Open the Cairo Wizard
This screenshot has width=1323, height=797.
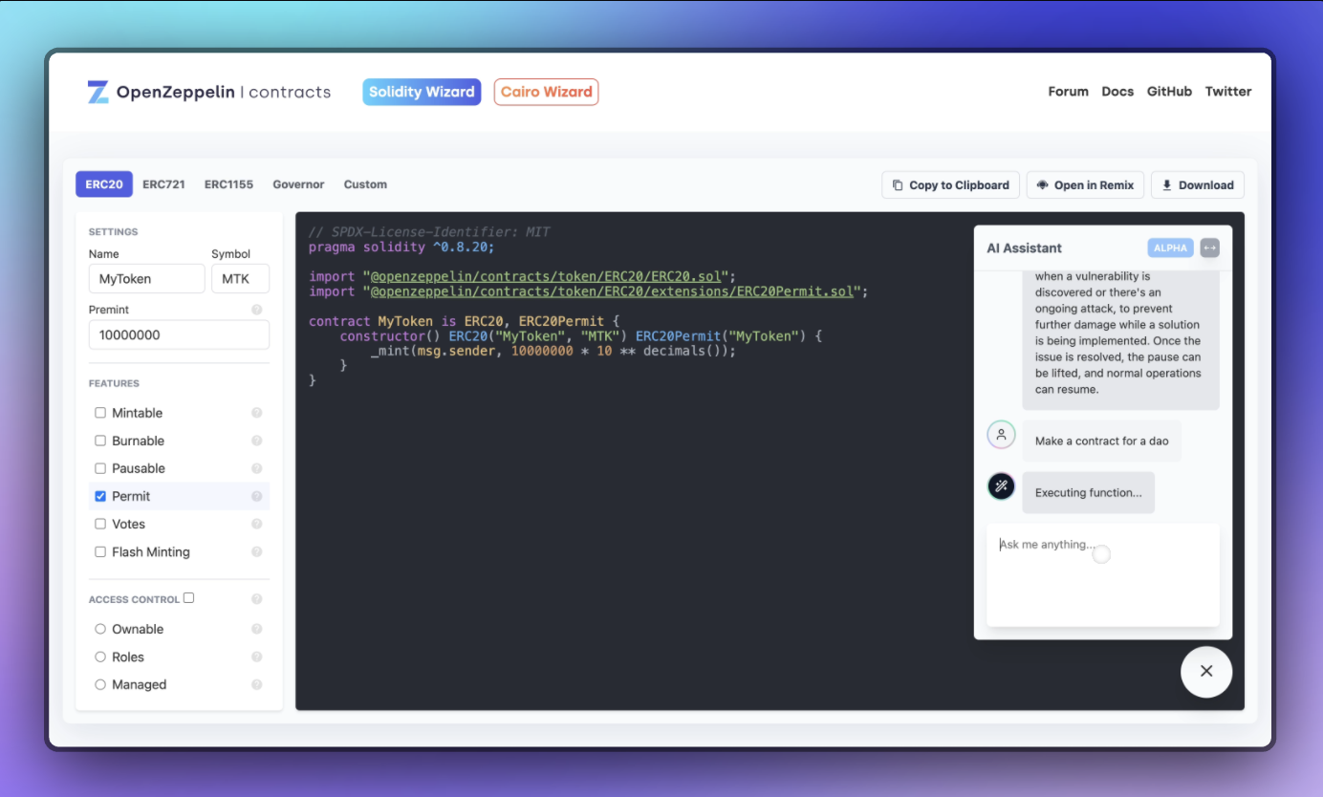547,92
